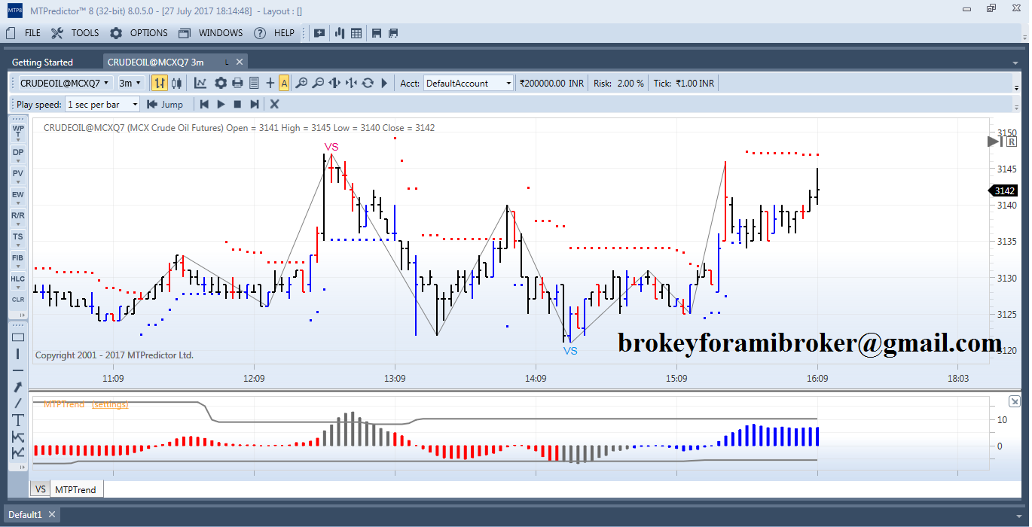The height and width of the screenshot is (527, 1032).
Task: Click the HLC tool in the sidebar
Action: coord(18,279)
